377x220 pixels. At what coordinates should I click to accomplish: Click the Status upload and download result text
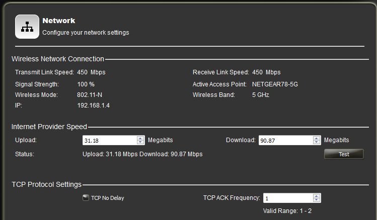(x=142, y=154)
